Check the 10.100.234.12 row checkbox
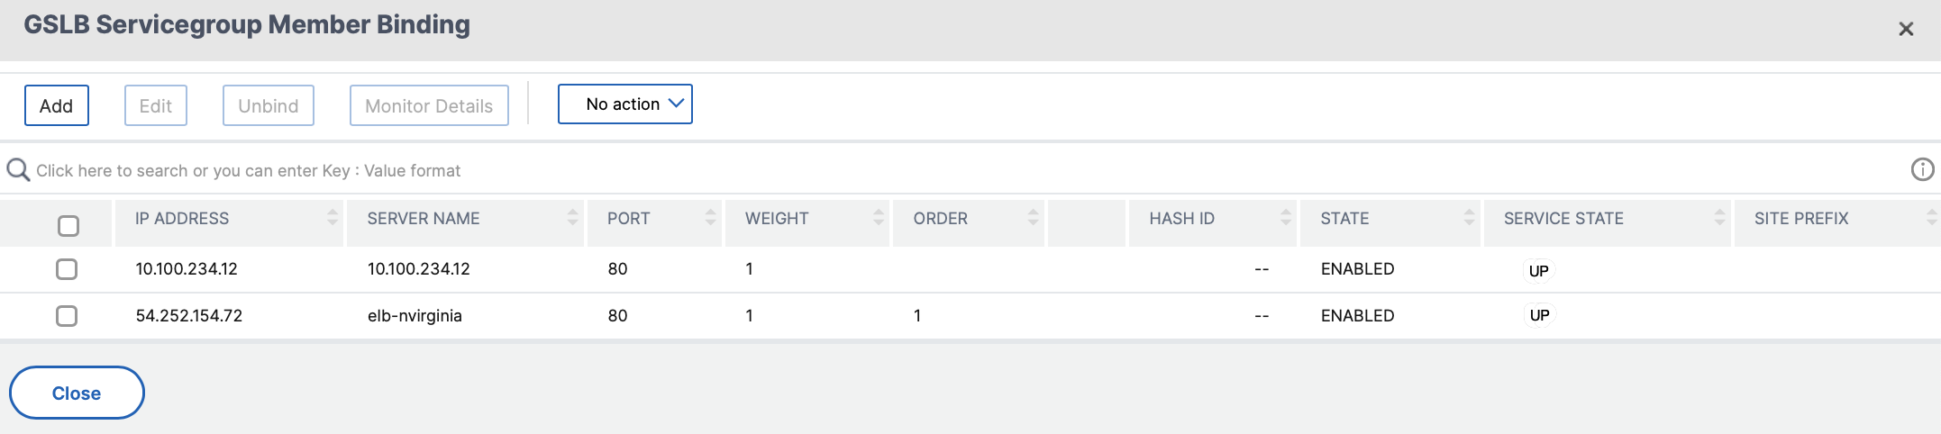This screenshot has height=434, width=1941. pos(67,268)
